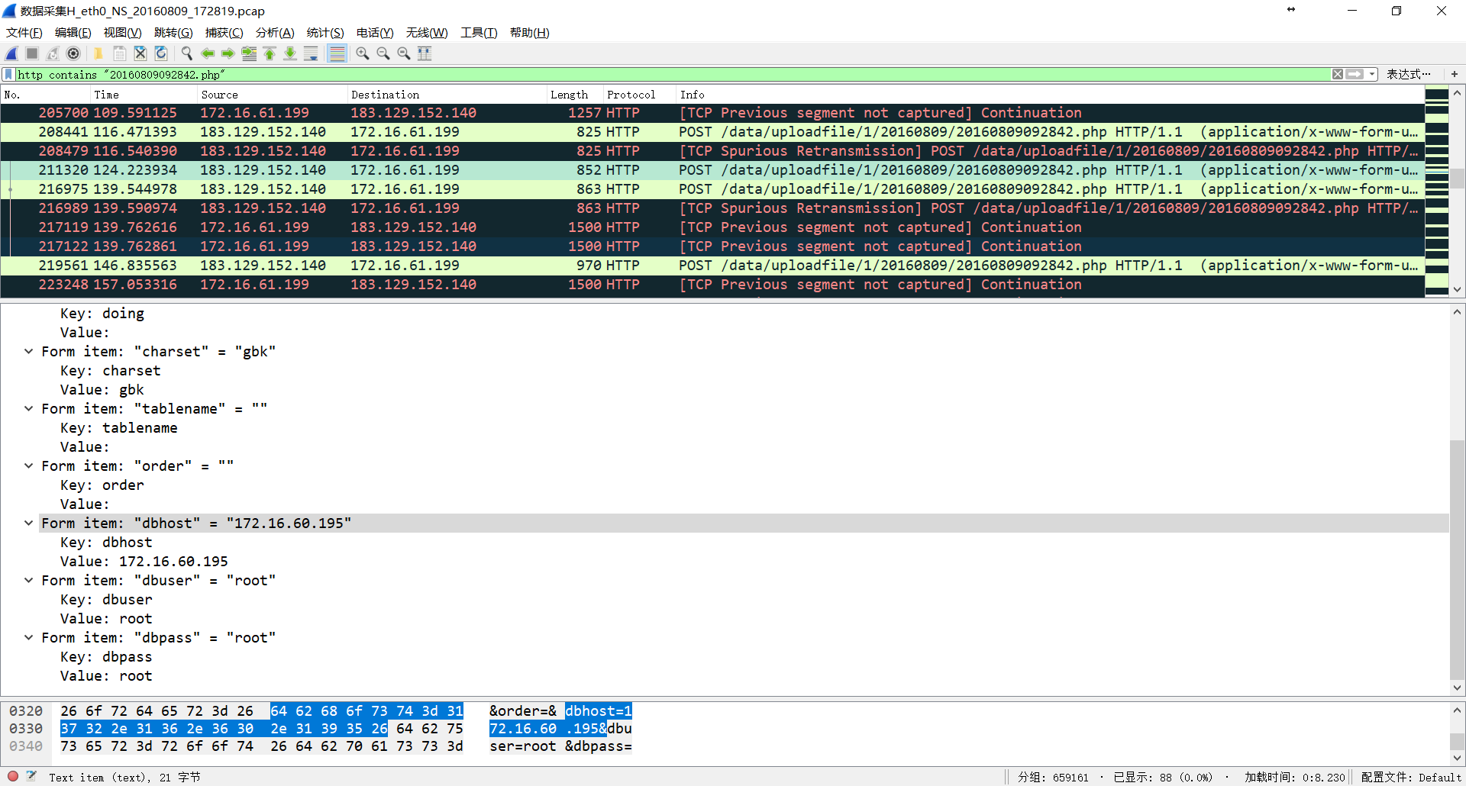The image size is (1466, 786).
Task: Open the 分析(A) menu
Action: coord(274,33)
